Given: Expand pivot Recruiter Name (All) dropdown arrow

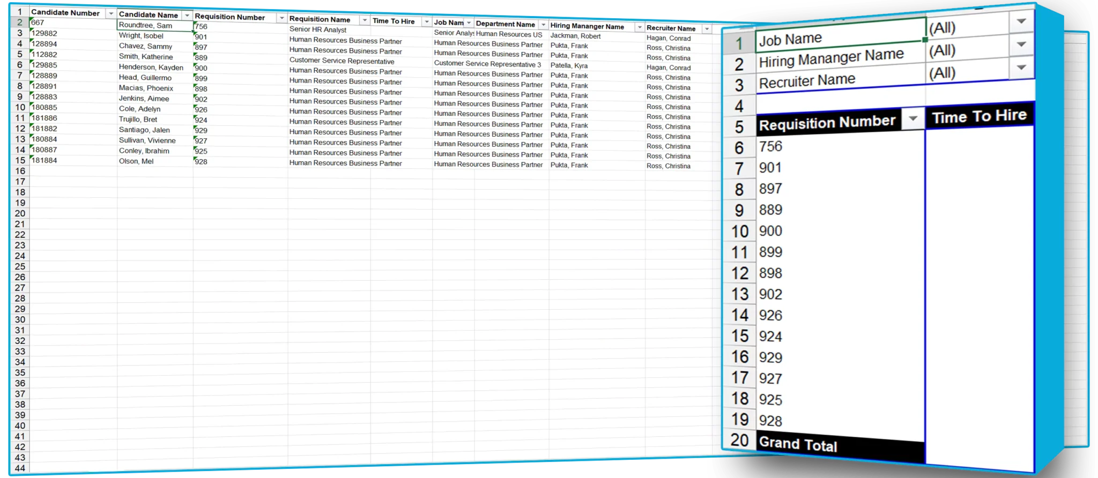Looking at the screenshot, I should point(1021,68).
